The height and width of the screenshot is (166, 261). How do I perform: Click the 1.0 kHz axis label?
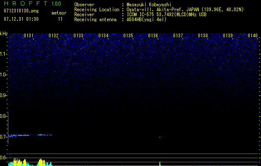pyautogui.click(x=3, y=75)
